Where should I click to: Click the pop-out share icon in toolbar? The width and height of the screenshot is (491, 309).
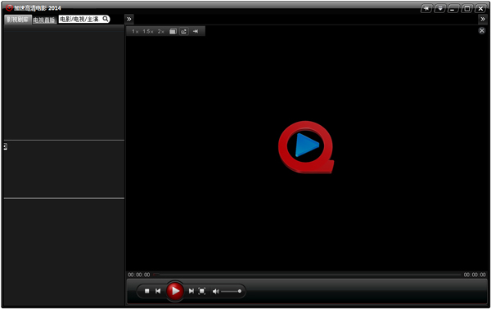[184, 31]
